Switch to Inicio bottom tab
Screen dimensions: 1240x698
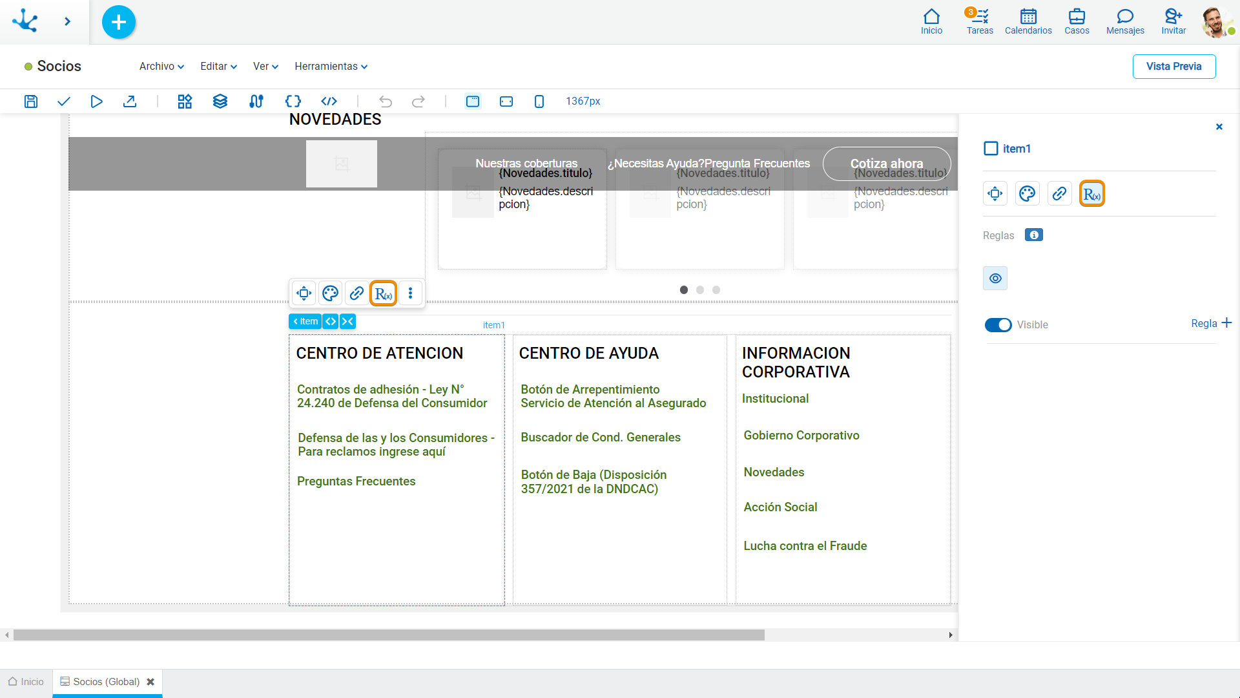coord(26,682)
